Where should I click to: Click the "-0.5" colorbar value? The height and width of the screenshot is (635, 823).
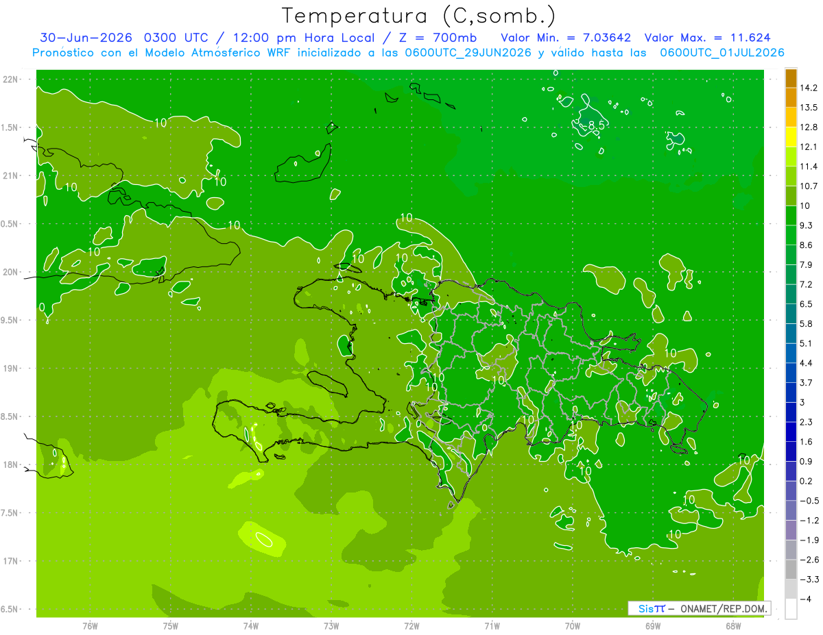click(809, 501)
